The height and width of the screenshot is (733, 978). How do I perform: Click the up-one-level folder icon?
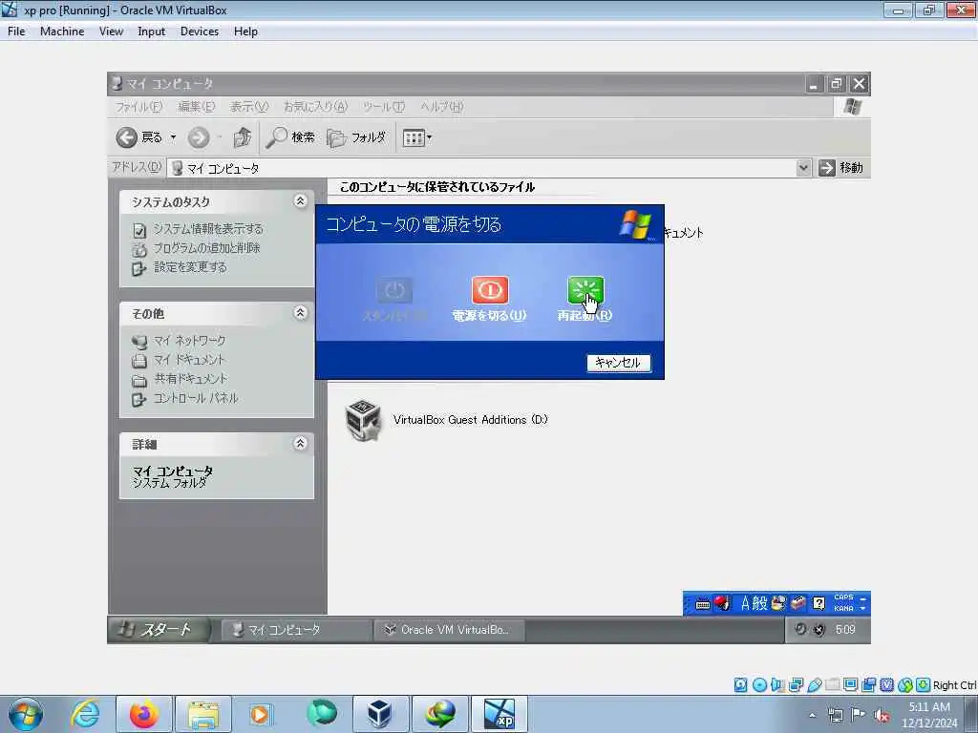242,137
